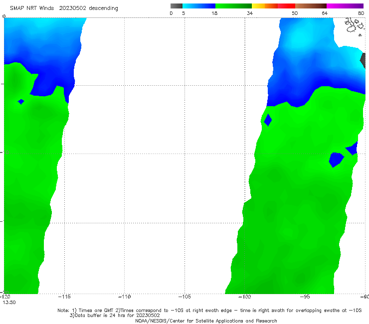Click the '-120' longitude axis label

coord(5,297)
